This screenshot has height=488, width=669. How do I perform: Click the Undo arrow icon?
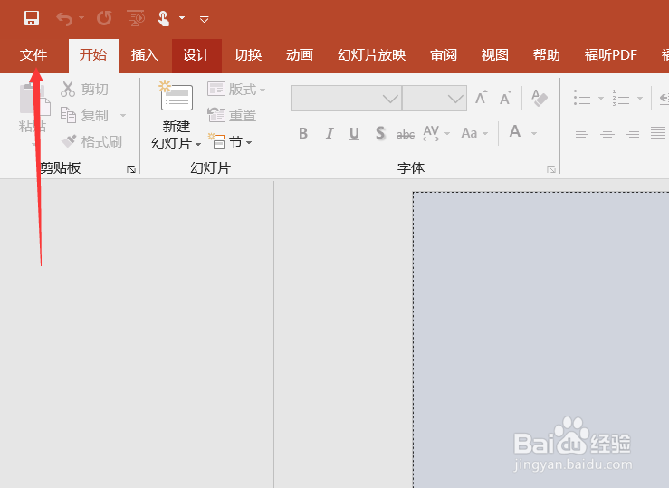[x=65, y=19]
